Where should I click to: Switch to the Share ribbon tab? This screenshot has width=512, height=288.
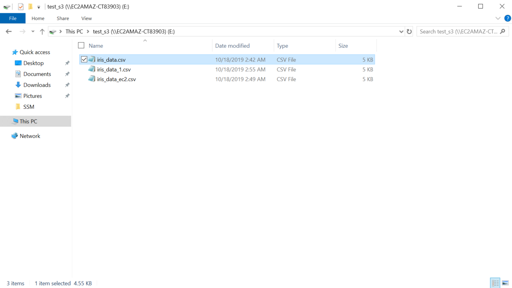tap(63, 18)
